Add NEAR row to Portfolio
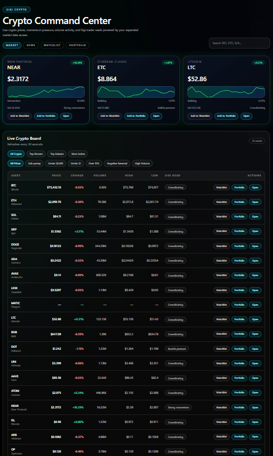The image size is (273, 456). 239,407
